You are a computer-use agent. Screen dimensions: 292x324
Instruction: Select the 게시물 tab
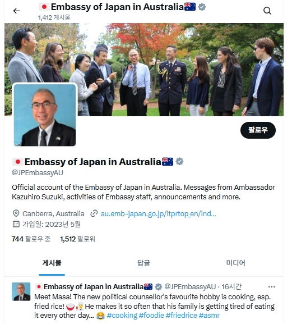pyautogui.click(x=52, y=263)
